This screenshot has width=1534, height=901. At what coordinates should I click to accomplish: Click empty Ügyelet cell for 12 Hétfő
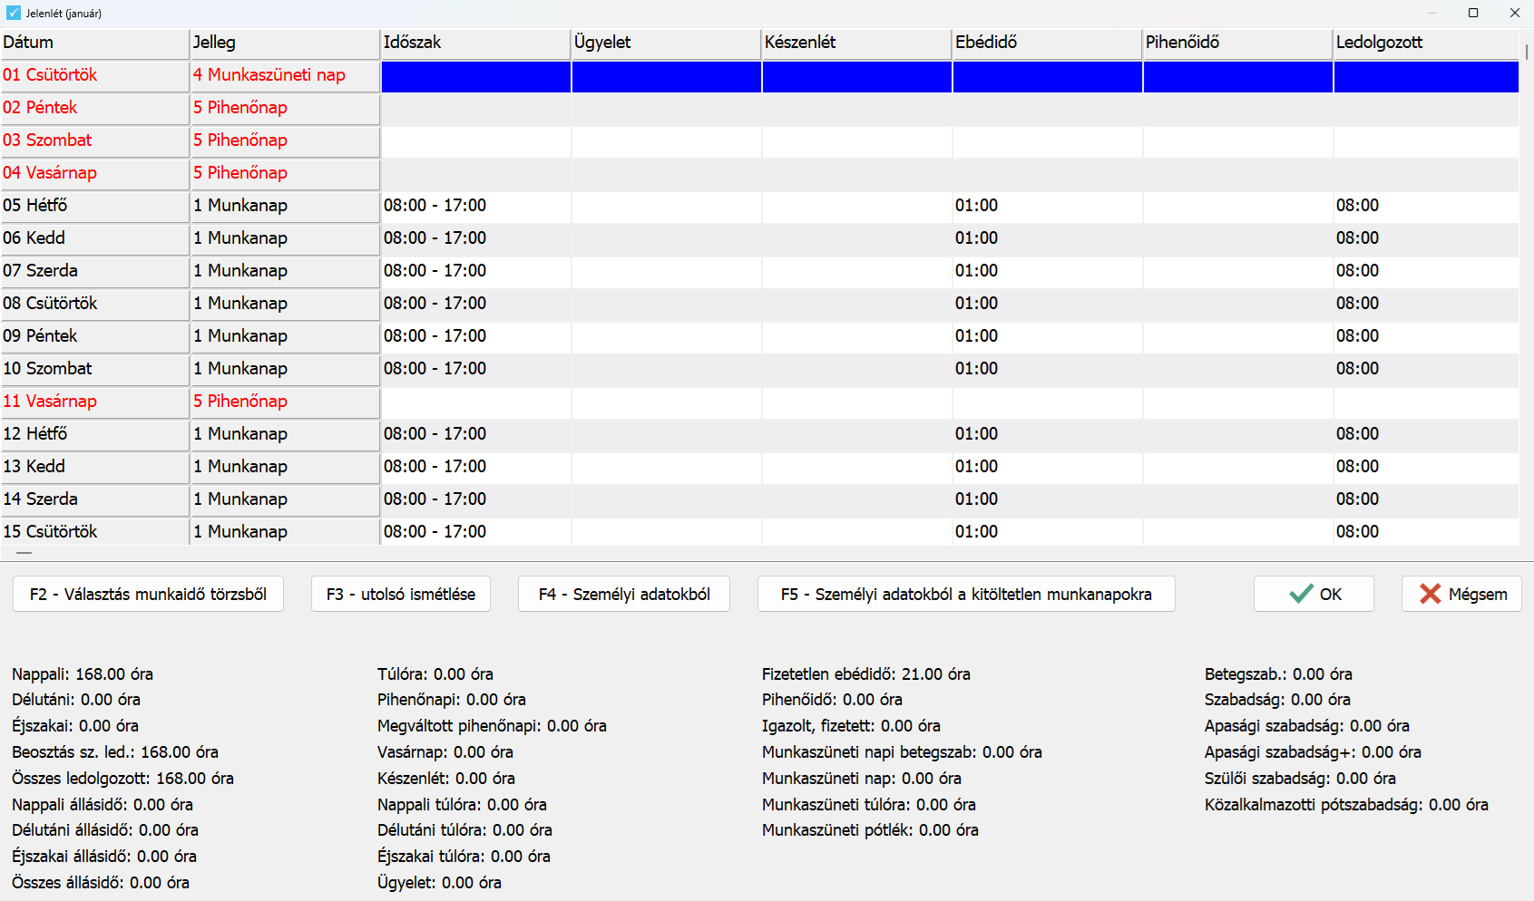coord(666,434)
